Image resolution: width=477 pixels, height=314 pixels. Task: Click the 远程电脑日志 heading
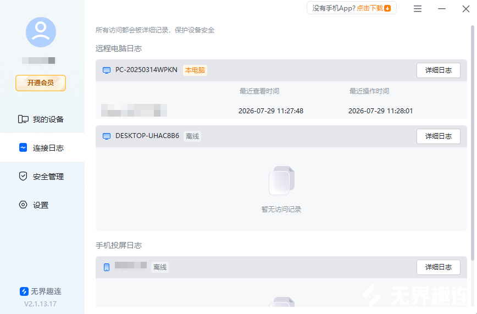click(x=119, y=48)
